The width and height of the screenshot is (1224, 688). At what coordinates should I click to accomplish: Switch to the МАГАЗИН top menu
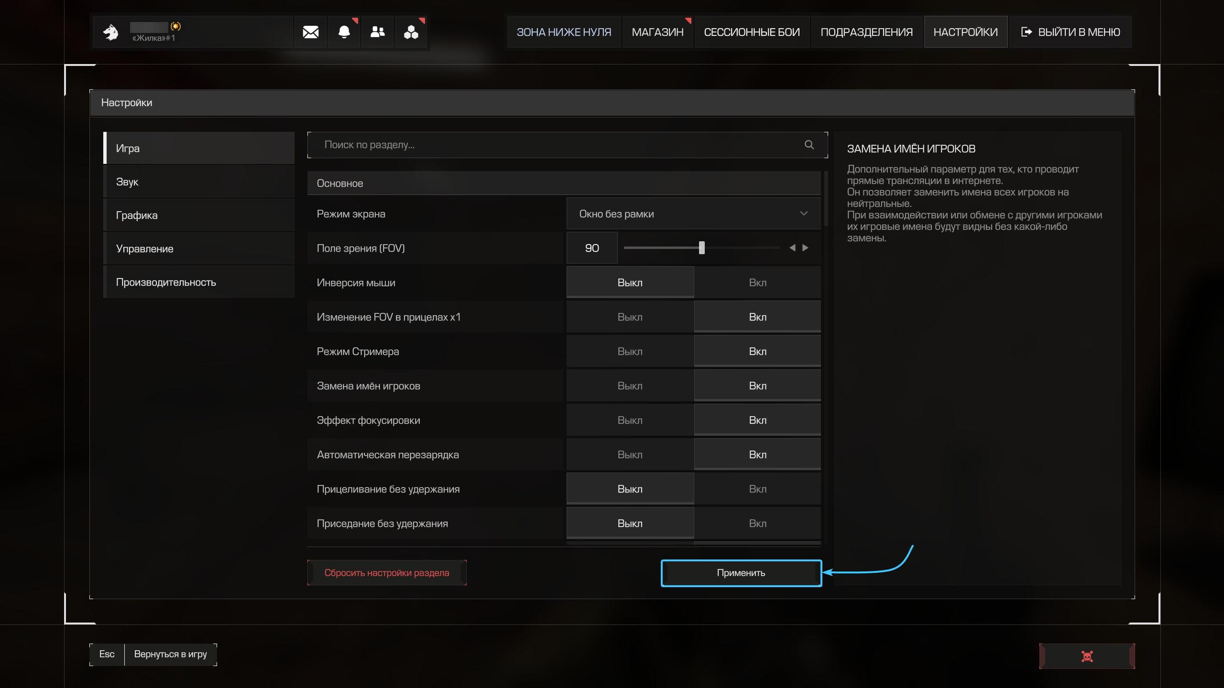coord(657,32)
